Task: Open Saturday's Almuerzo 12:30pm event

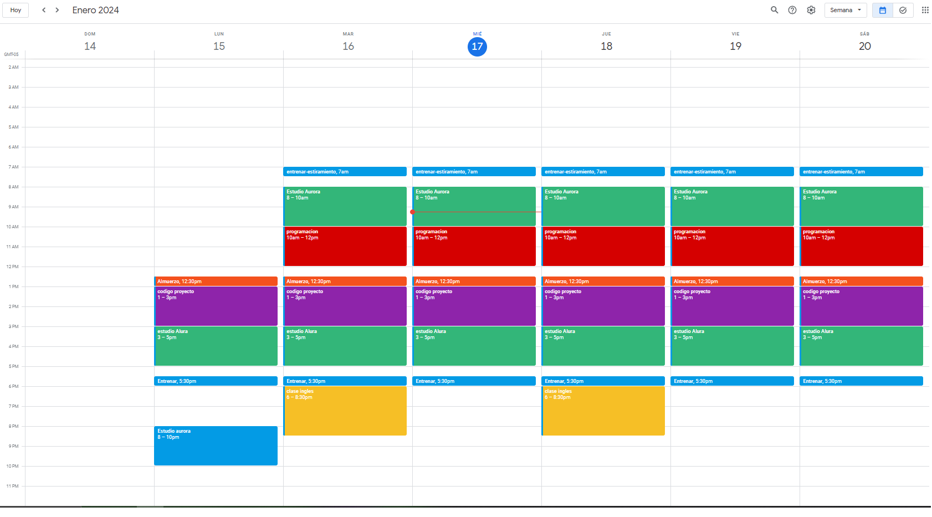Action: coord(861,281)
